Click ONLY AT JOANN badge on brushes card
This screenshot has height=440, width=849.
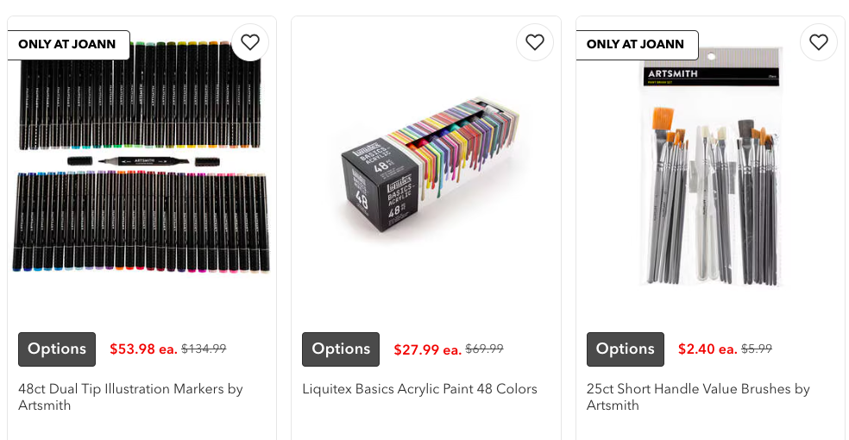[637, 45]
